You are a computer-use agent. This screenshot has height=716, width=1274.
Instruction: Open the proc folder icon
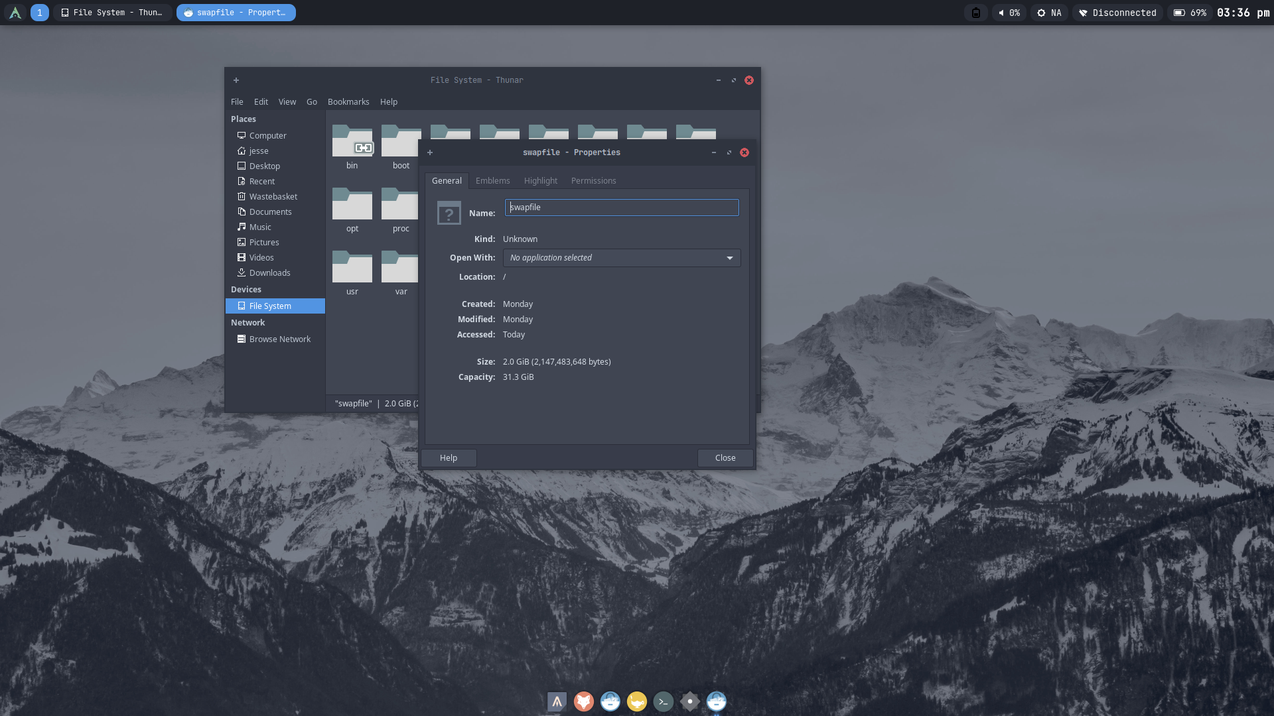[399, 204]
